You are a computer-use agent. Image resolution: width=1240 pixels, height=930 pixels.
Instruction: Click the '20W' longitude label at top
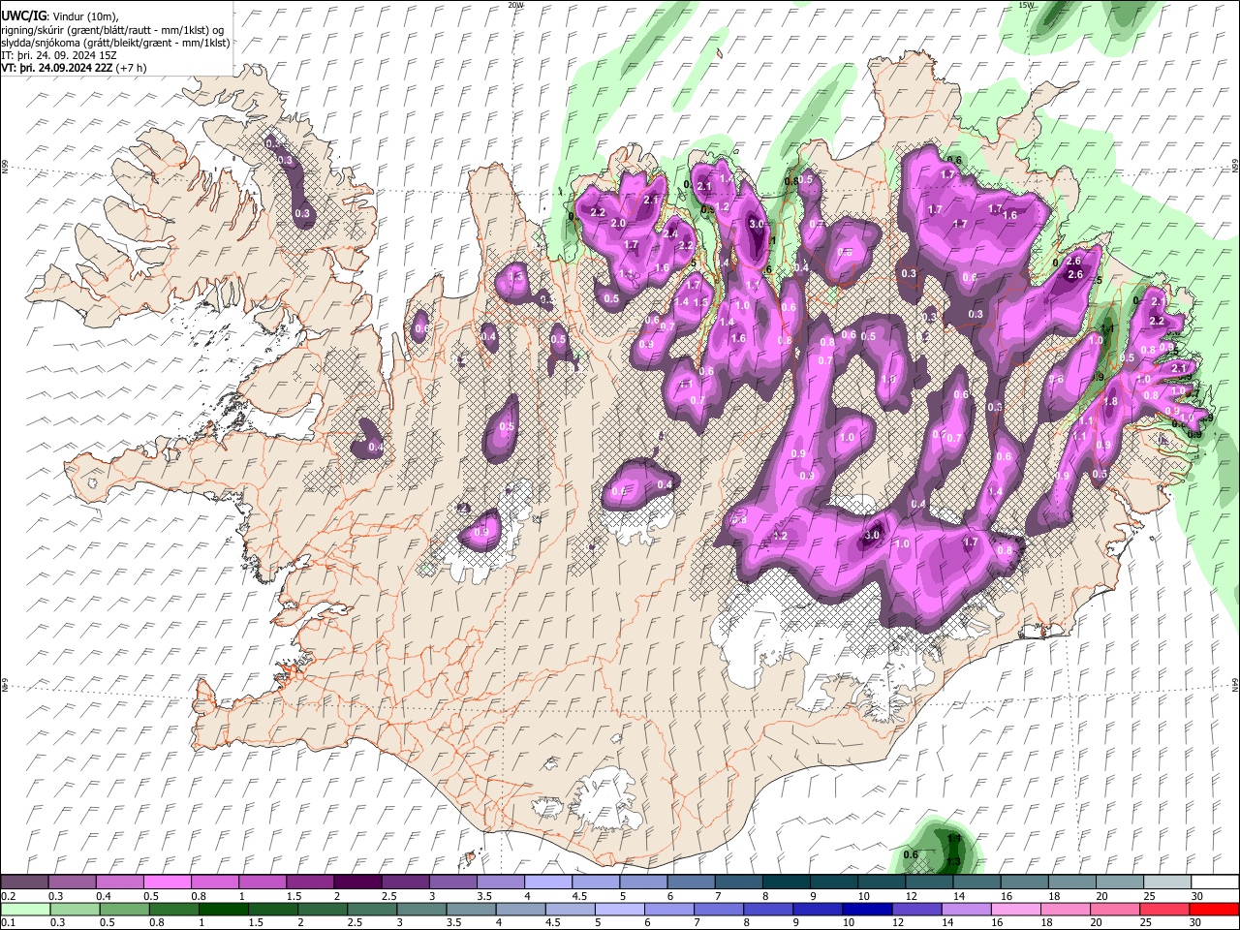515,5
